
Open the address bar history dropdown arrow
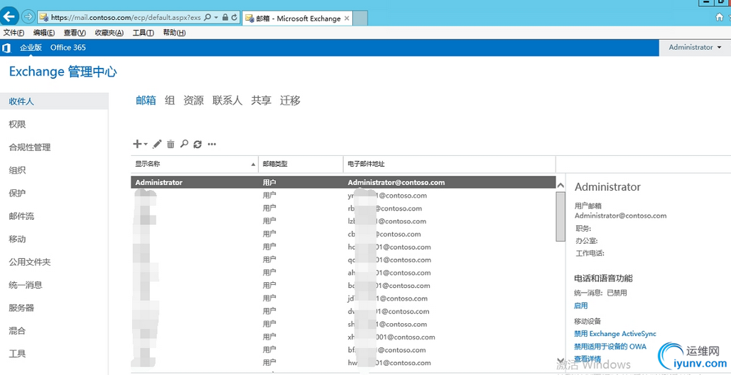216,17
